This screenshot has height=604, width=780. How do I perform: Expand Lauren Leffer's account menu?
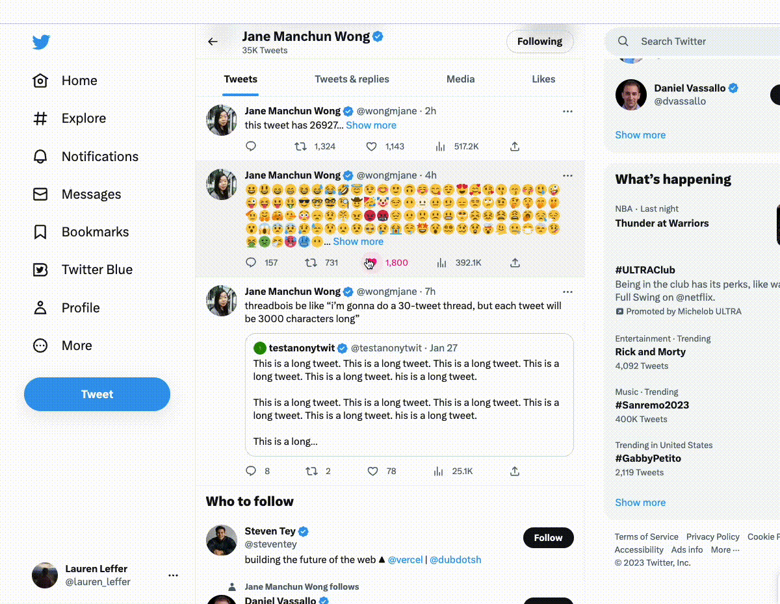click(x=173, y=575)
